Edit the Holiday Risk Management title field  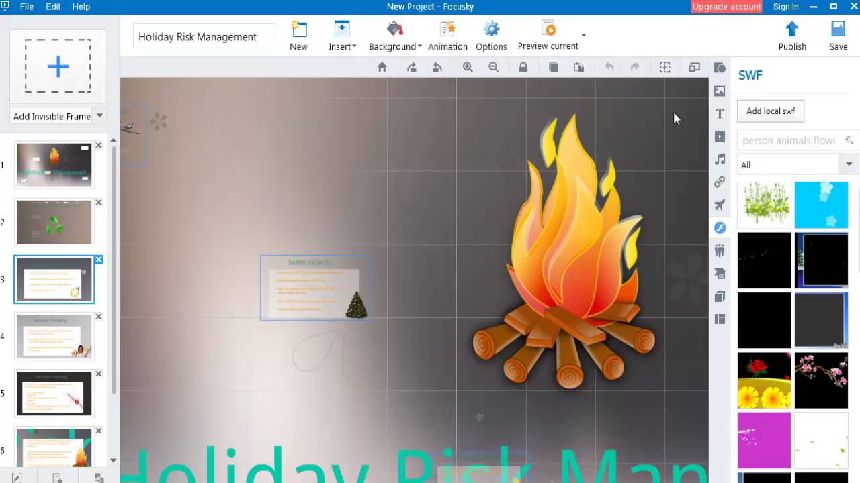pyautogui.click(x=204, y=37)
